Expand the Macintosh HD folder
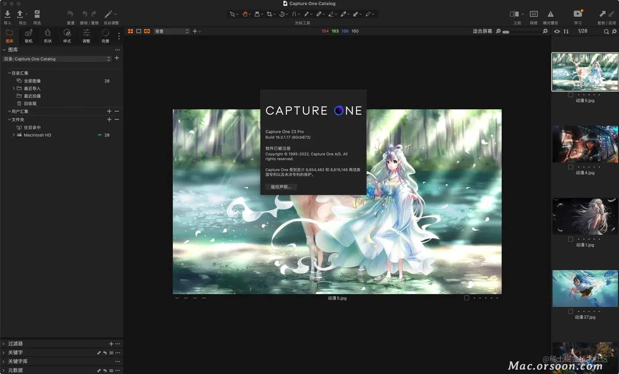Screen dimensions: 619x374 tap(14, 135)
